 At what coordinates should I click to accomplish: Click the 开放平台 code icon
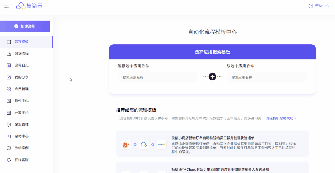(x=9, y=113)
